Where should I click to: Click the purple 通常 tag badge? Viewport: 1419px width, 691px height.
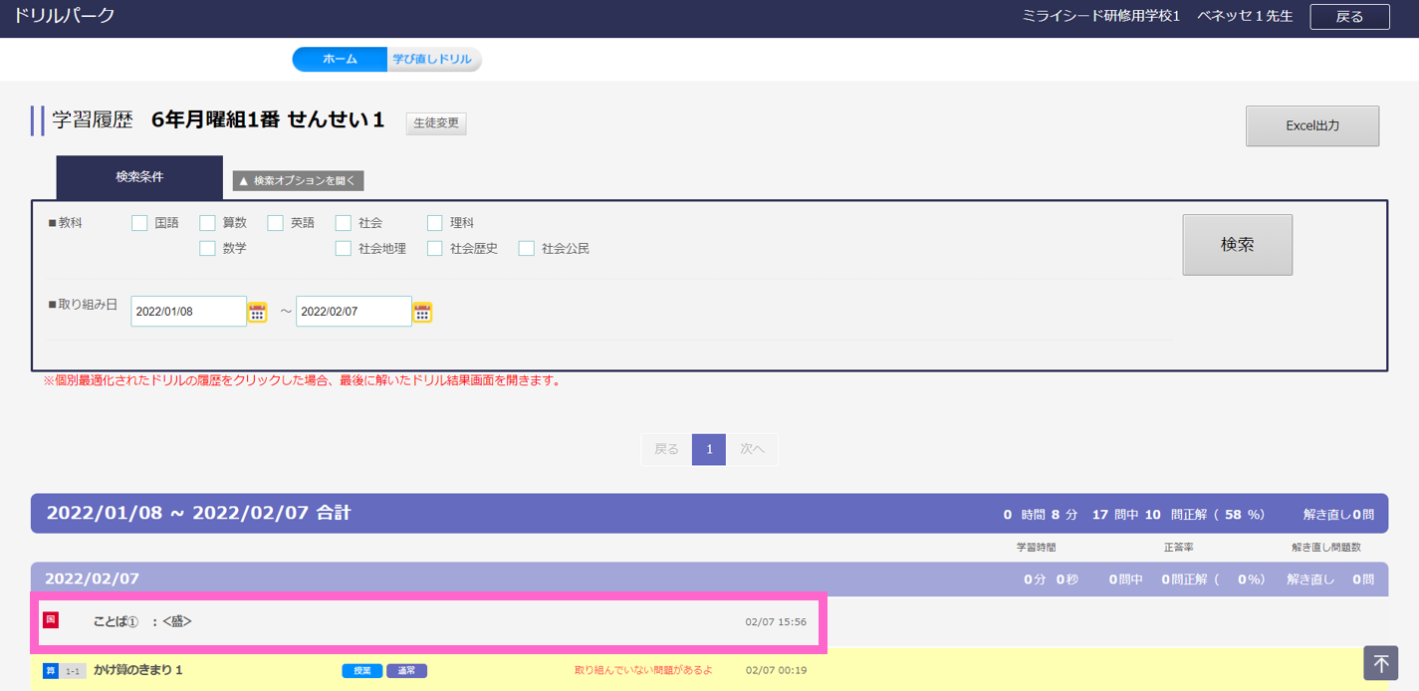(406, 671)
